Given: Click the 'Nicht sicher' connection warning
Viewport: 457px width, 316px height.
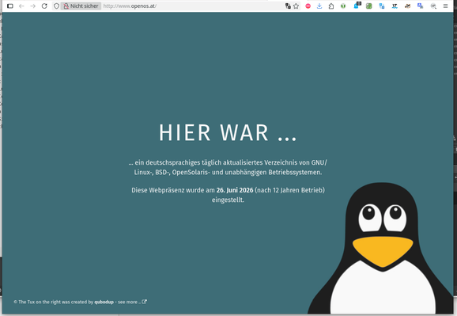Looking at the screenshot, I should click(81, 6).
